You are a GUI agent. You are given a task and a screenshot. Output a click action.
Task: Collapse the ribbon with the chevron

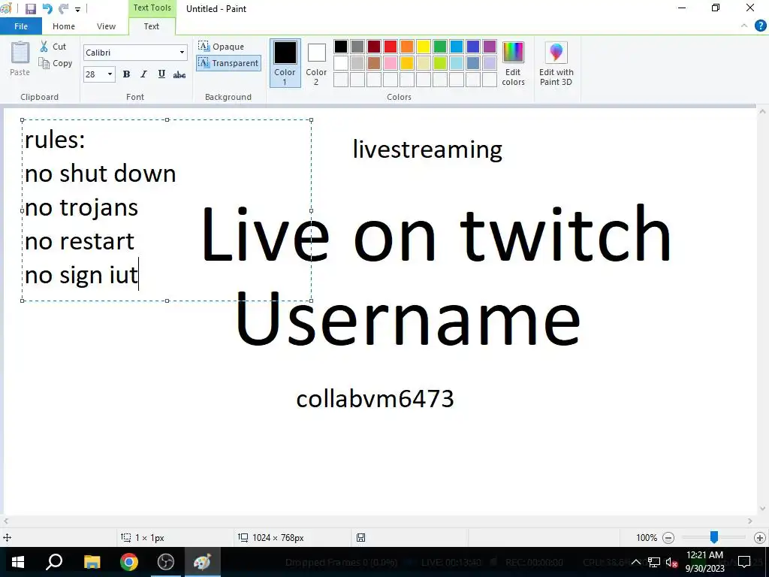click(x=744, y=26)
